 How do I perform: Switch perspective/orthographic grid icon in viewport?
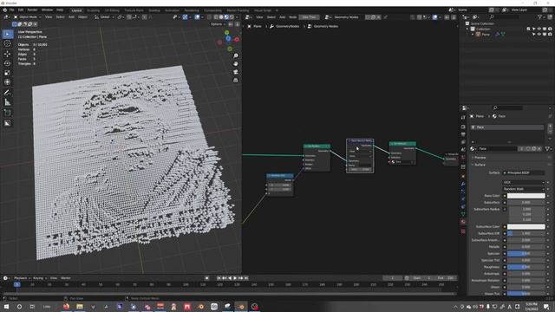click(x=236, y=81)
